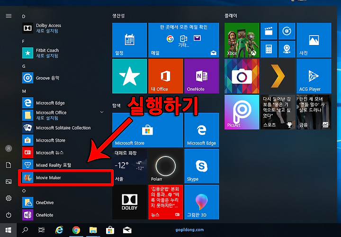Select the 탐색 group heading
The width and height of the screenshot is (341, 237).
117,106
